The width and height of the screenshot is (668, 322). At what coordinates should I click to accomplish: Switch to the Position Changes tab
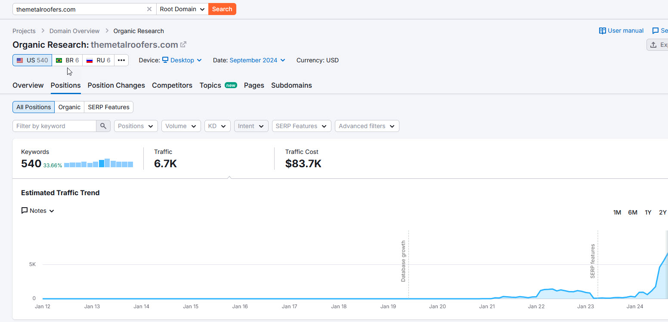116,85
